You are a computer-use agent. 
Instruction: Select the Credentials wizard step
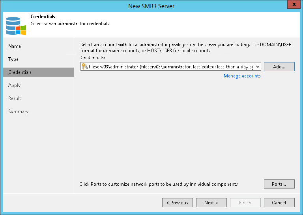pyautogui.click(x=38, y=72)
